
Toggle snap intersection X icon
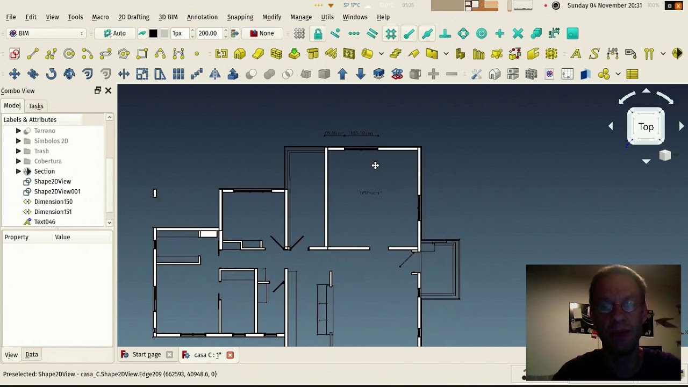coord(518,33)
